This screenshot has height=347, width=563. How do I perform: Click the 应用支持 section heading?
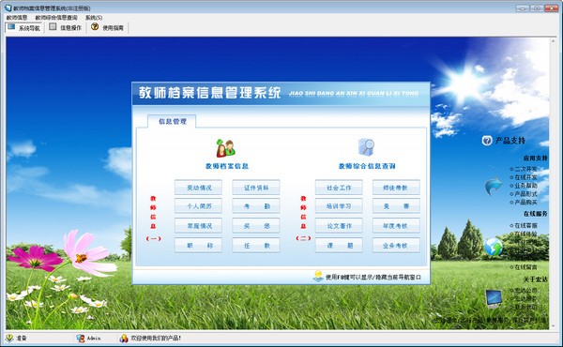coord(535,158)
